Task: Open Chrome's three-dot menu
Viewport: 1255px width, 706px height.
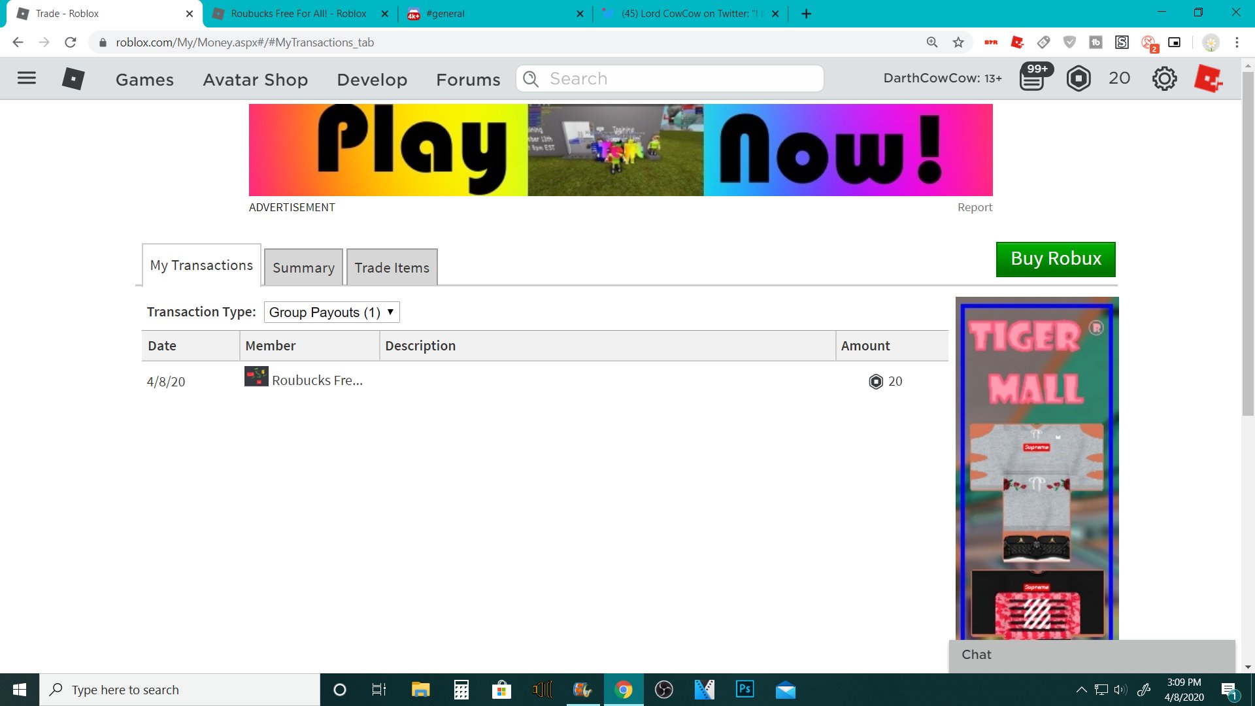Action: [x=1237, y=42]
